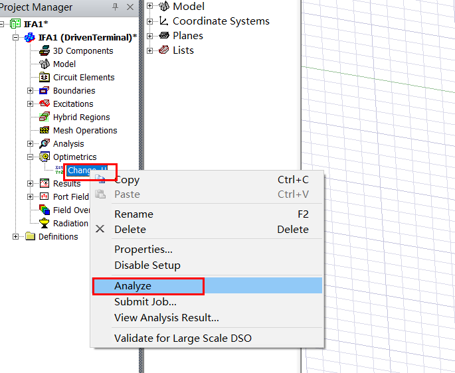Select the Radiation tree label
This screenshot has height=373, width=455.
tap(70, 224)
